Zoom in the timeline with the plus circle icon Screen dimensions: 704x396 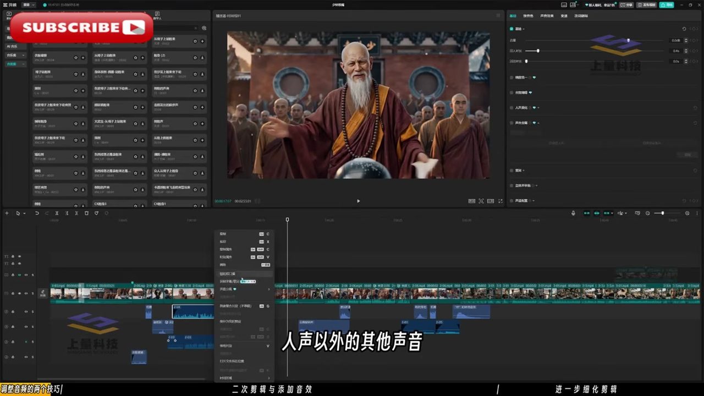687,213
